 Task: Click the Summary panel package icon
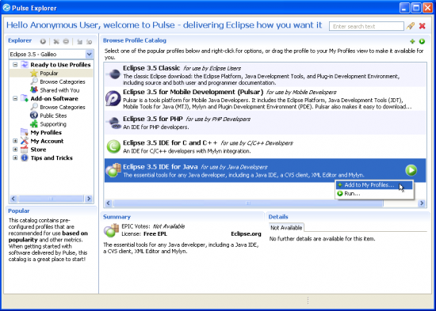coord(112,230)
